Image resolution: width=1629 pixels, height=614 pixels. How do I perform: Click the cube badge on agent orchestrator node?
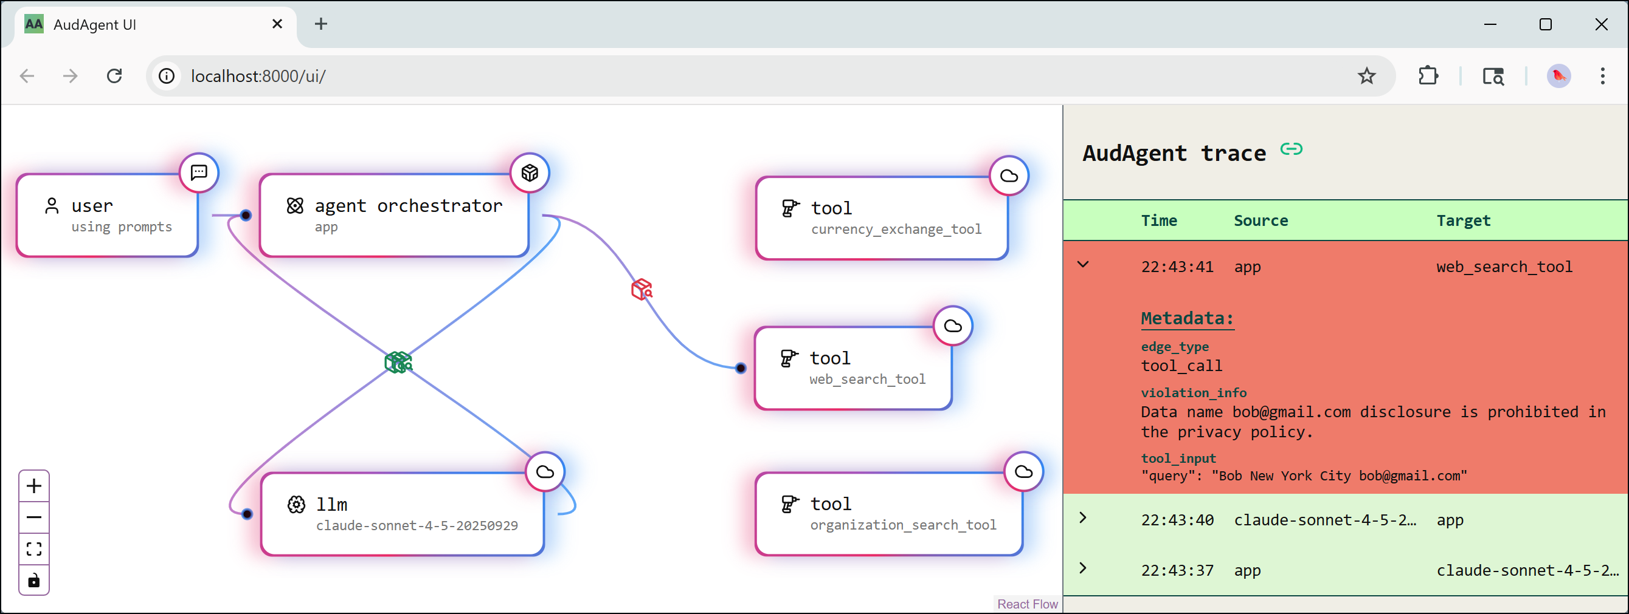coord(530,172)
